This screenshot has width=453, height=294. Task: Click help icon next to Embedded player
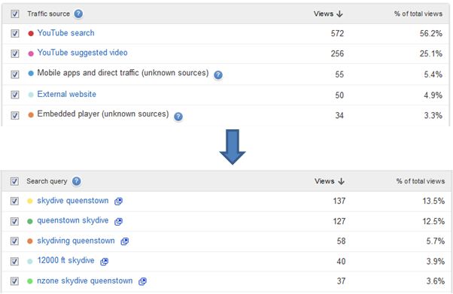(178, 116)
